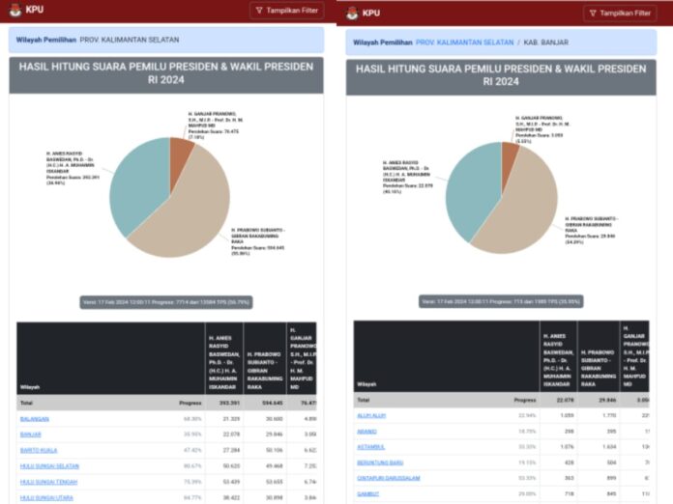Click the teal Anies slice in left pie chart
Viewport: 673px width, 504px height.
[x=135, y=183]
